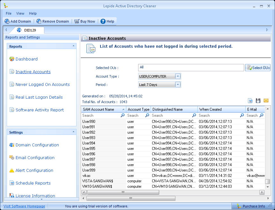Click the save report floppy disk icon
The width and height of the screenshot is (275, 210).
click(x=258, y=101)
